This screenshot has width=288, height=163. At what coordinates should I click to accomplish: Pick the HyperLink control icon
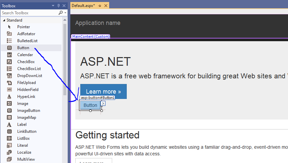(9, 97)
